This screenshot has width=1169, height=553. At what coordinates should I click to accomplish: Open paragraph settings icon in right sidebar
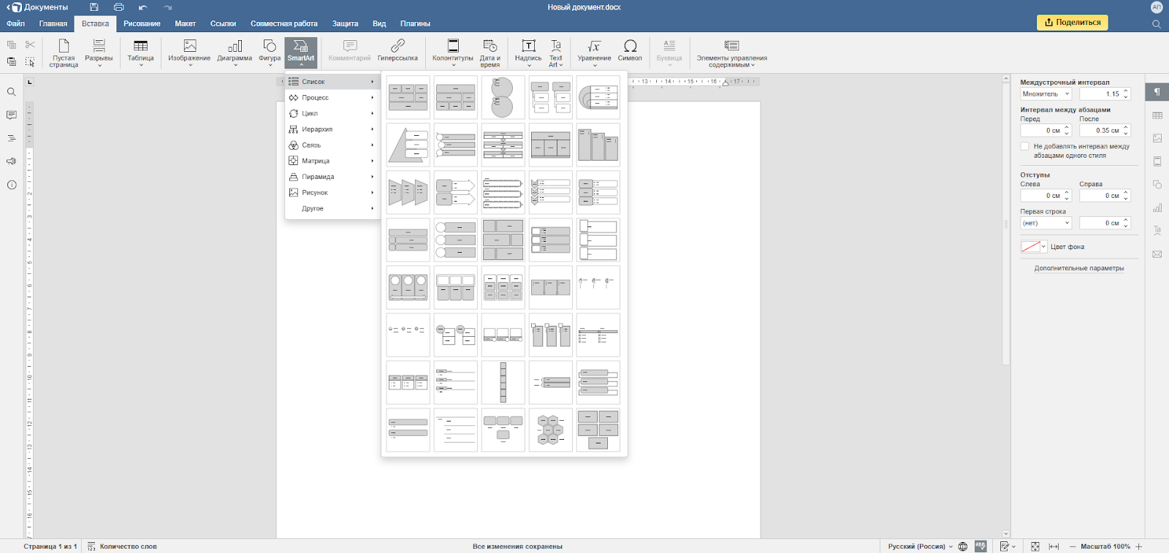(1157, 92)
